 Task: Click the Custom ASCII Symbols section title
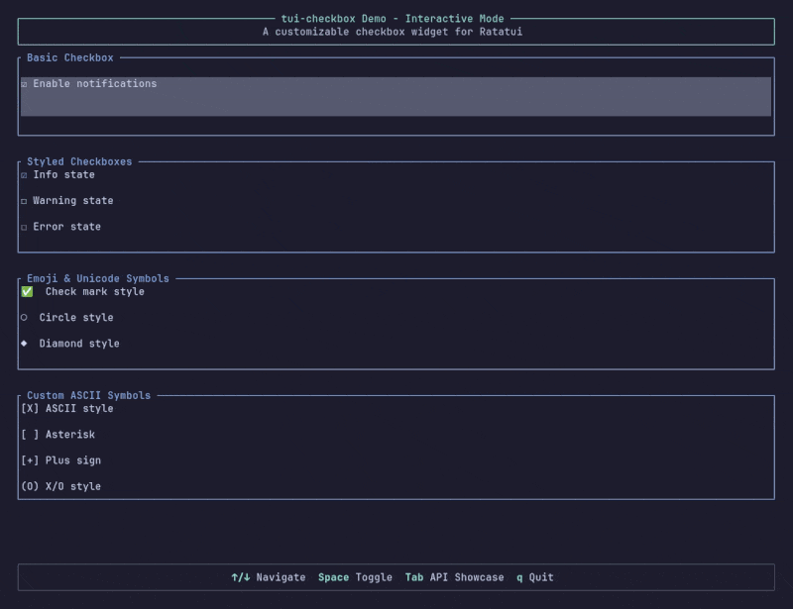[x=89, y=395]
